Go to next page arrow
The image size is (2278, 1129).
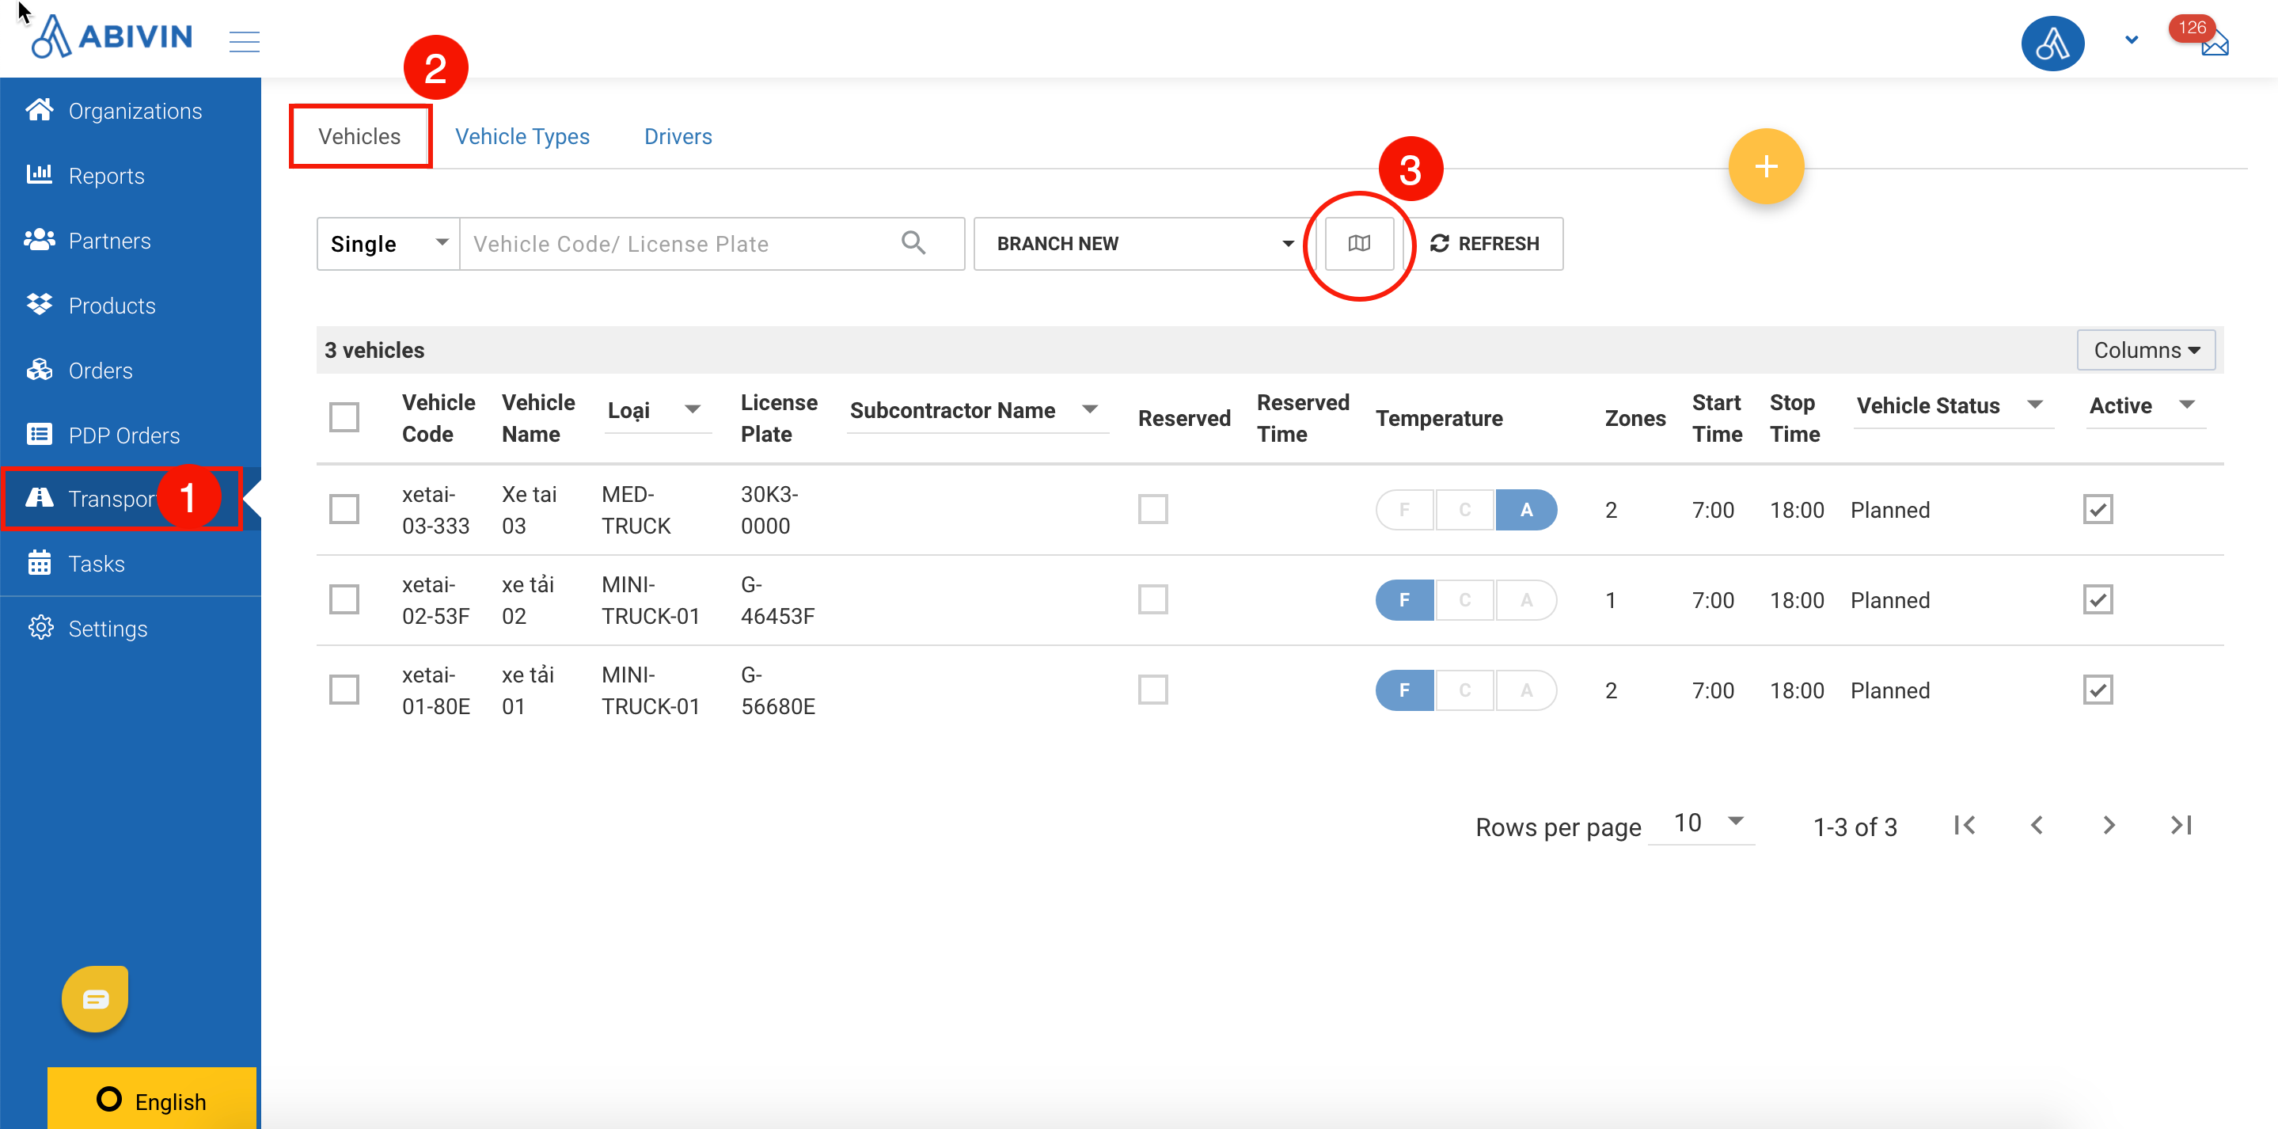pos(2109,826)
